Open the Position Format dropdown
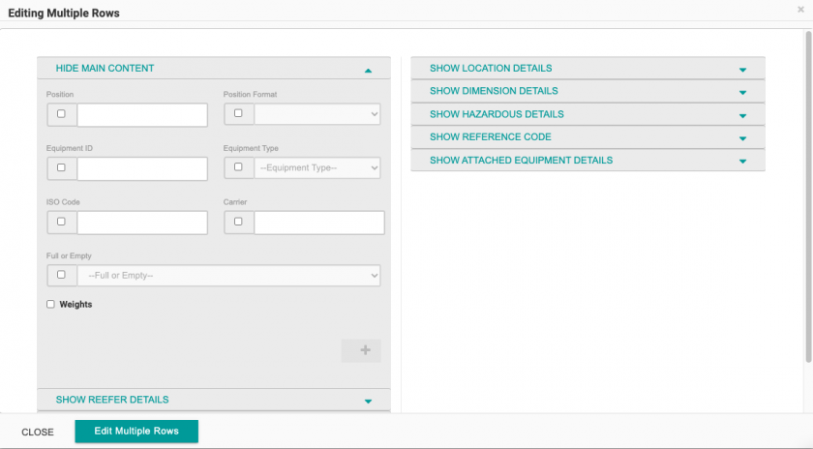 (x=317, y=114)
